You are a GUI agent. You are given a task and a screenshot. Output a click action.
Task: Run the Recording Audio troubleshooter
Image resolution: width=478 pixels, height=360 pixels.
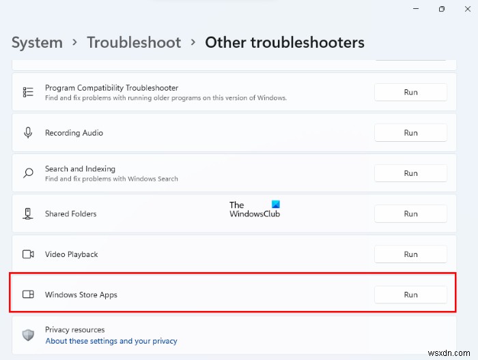(x=410, y=133)
